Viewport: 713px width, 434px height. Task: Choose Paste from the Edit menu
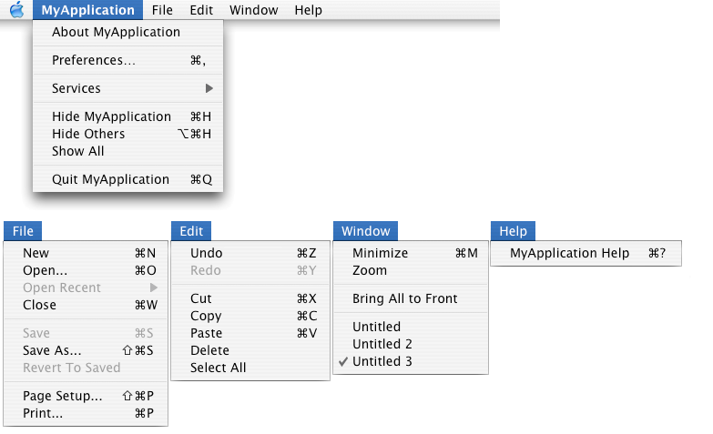click(250, 333)
